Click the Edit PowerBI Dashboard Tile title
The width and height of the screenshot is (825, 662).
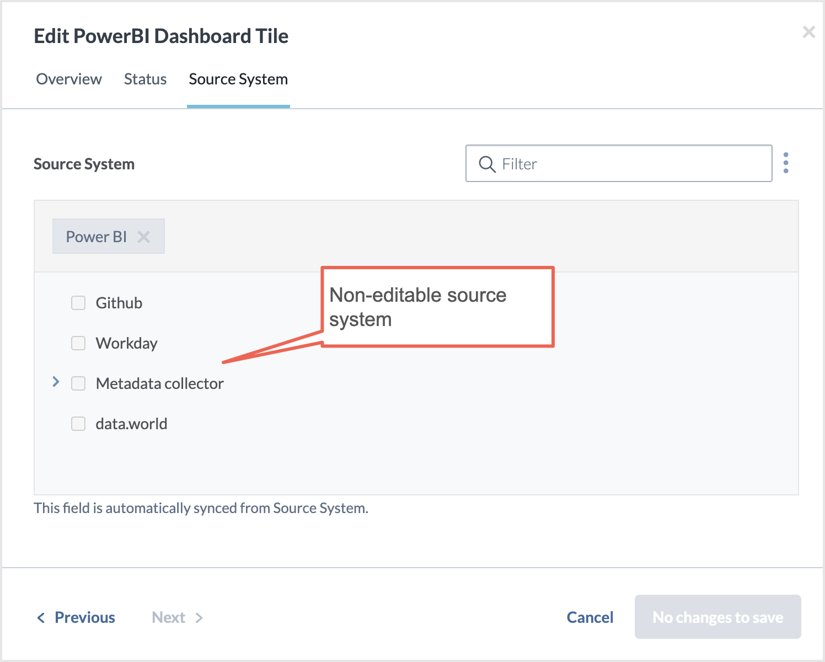[161, 36]
